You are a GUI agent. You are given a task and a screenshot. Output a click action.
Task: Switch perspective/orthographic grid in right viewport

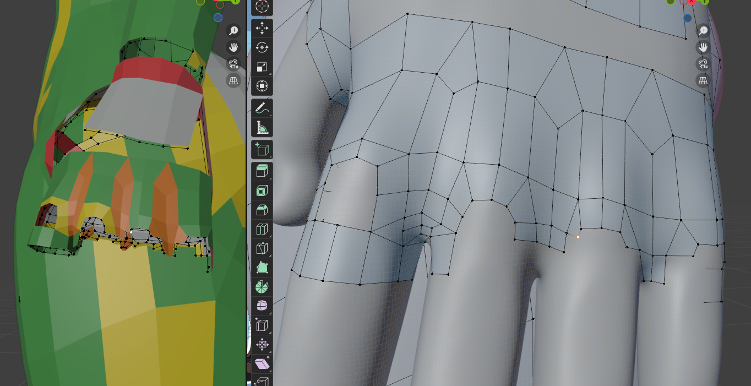pos(703,80)
